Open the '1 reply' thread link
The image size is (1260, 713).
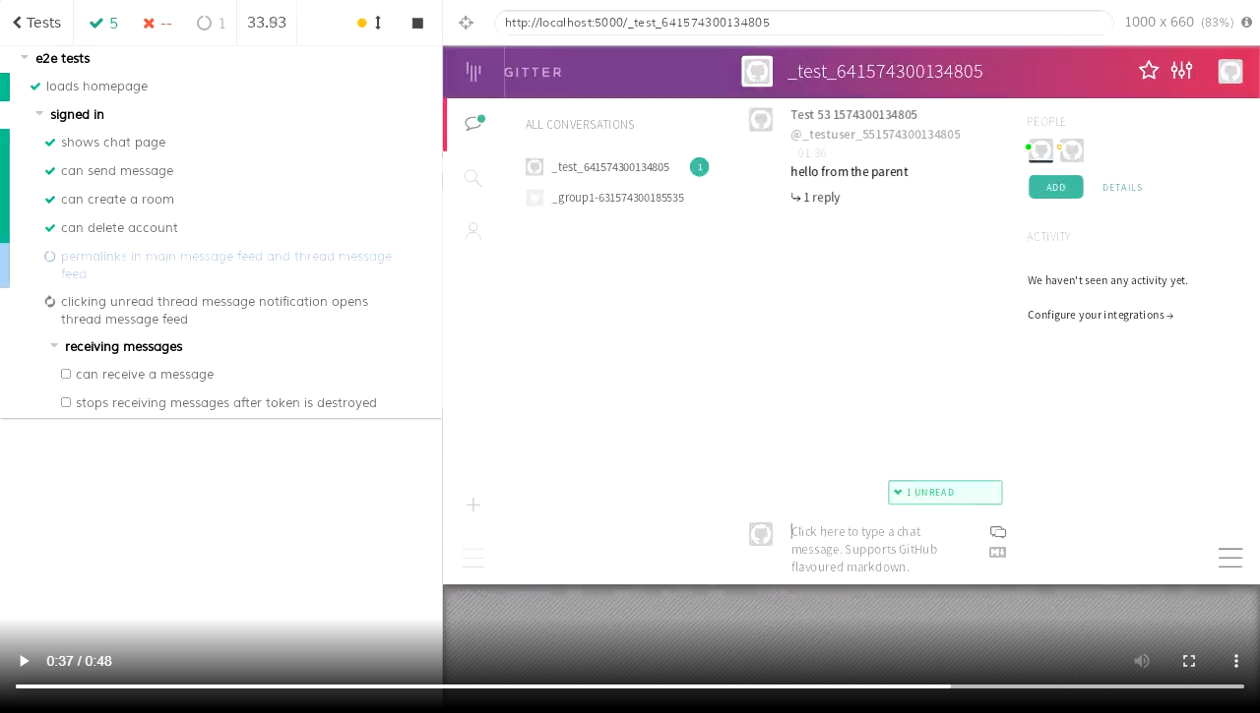coord(816,198)
